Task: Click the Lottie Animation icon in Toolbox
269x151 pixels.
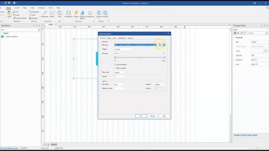Action: (2, 36)
